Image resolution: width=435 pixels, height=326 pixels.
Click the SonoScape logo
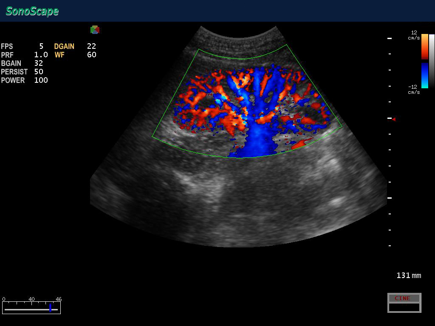coord(32,11)
